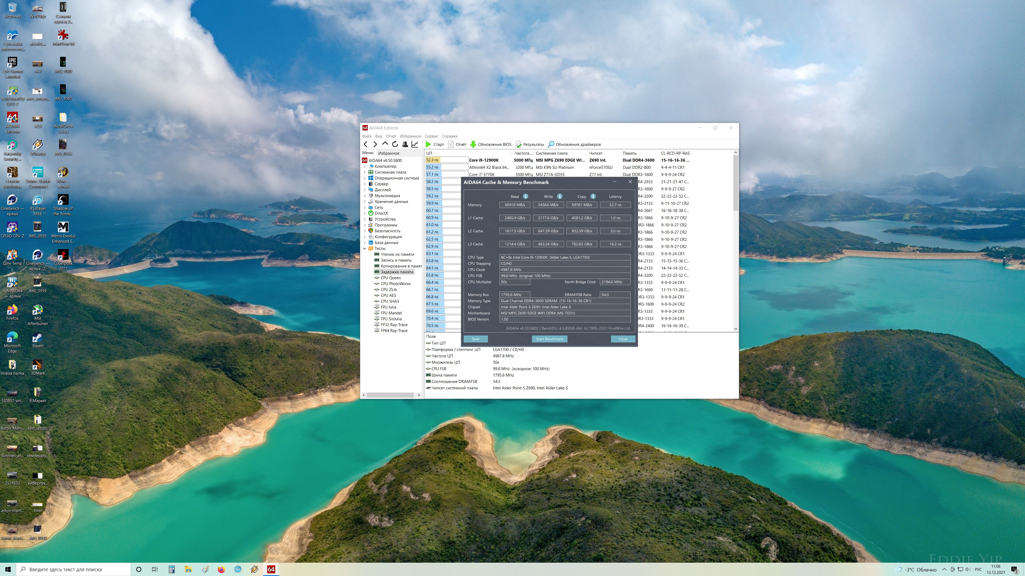The width and height of the screenshot is (1025, 576).
Task: Expand the DirectX tree node
Action: pos(364,213)
